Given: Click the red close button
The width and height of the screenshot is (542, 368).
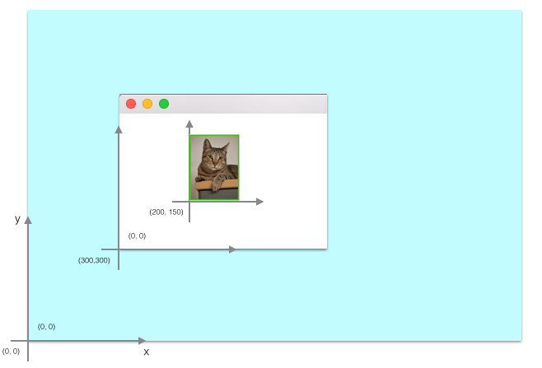Looking at the screenshot, I should [x=131, y=104].
